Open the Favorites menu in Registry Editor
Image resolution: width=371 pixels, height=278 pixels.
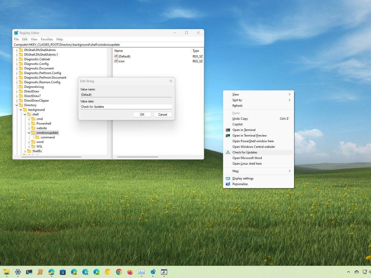[x=47, y=39]
